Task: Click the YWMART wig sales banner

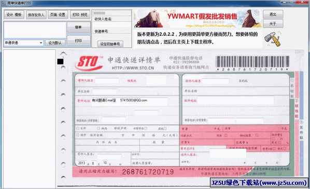Action: point(198,18)
